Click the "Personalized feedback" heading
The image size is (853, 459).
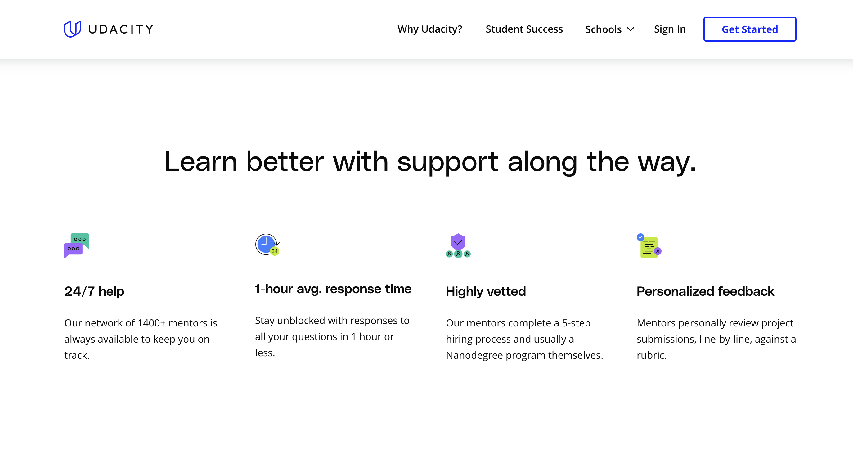click(705, 291)
